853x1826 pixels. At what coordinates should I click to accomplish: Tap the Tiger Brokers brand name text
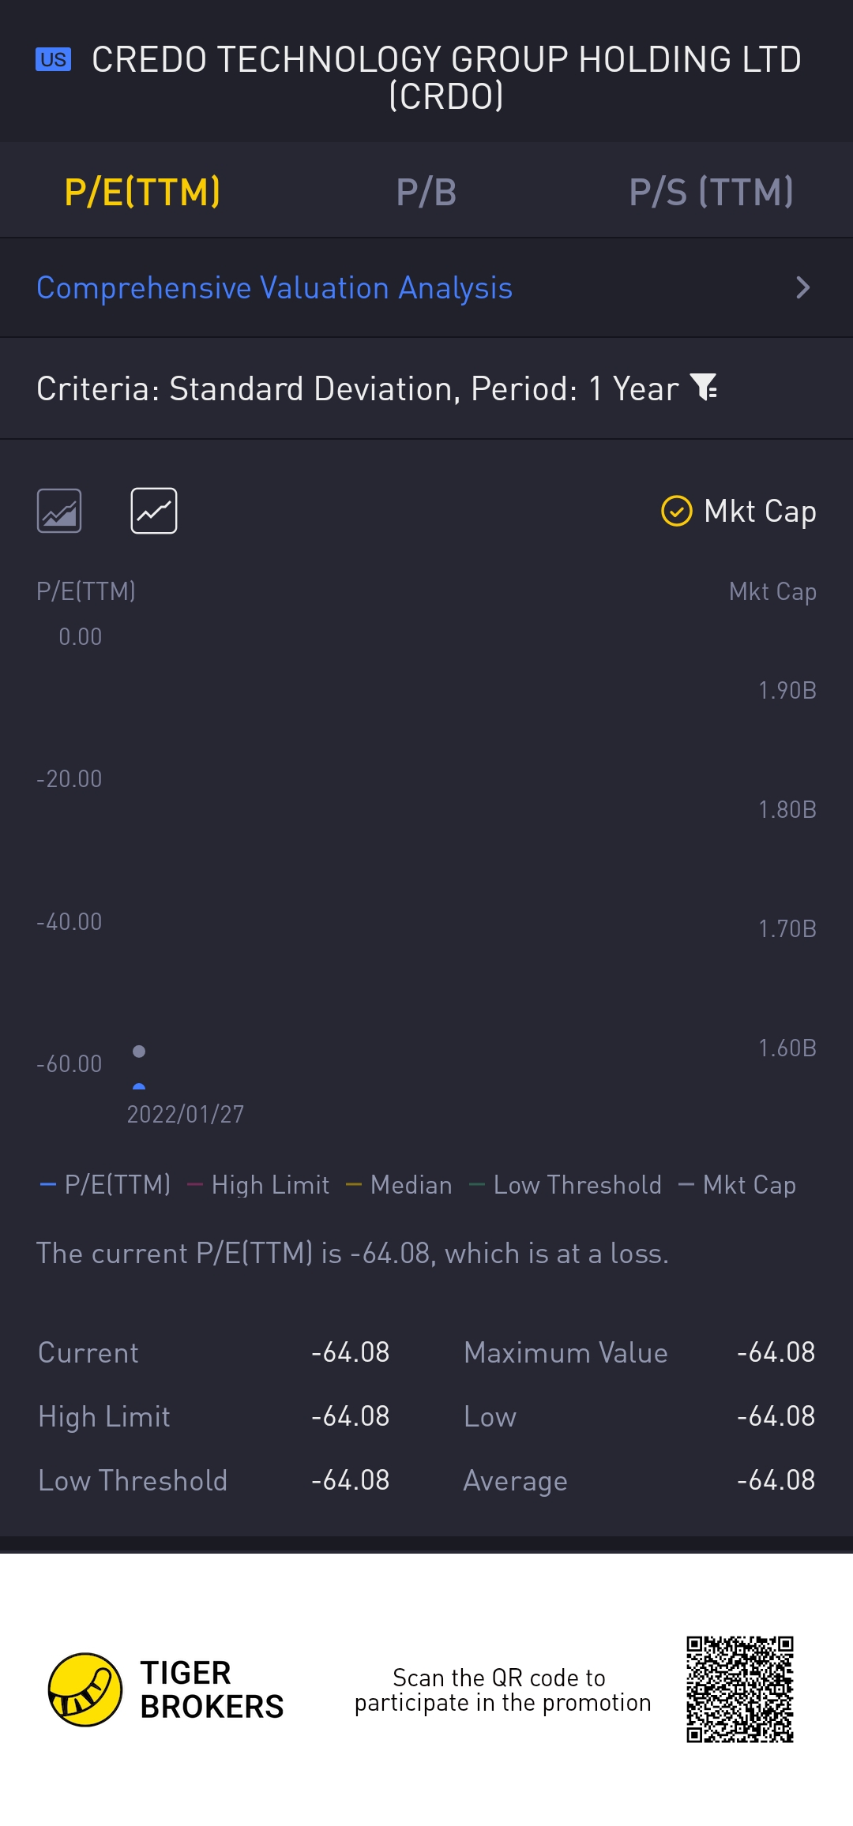coord(212,1689)
